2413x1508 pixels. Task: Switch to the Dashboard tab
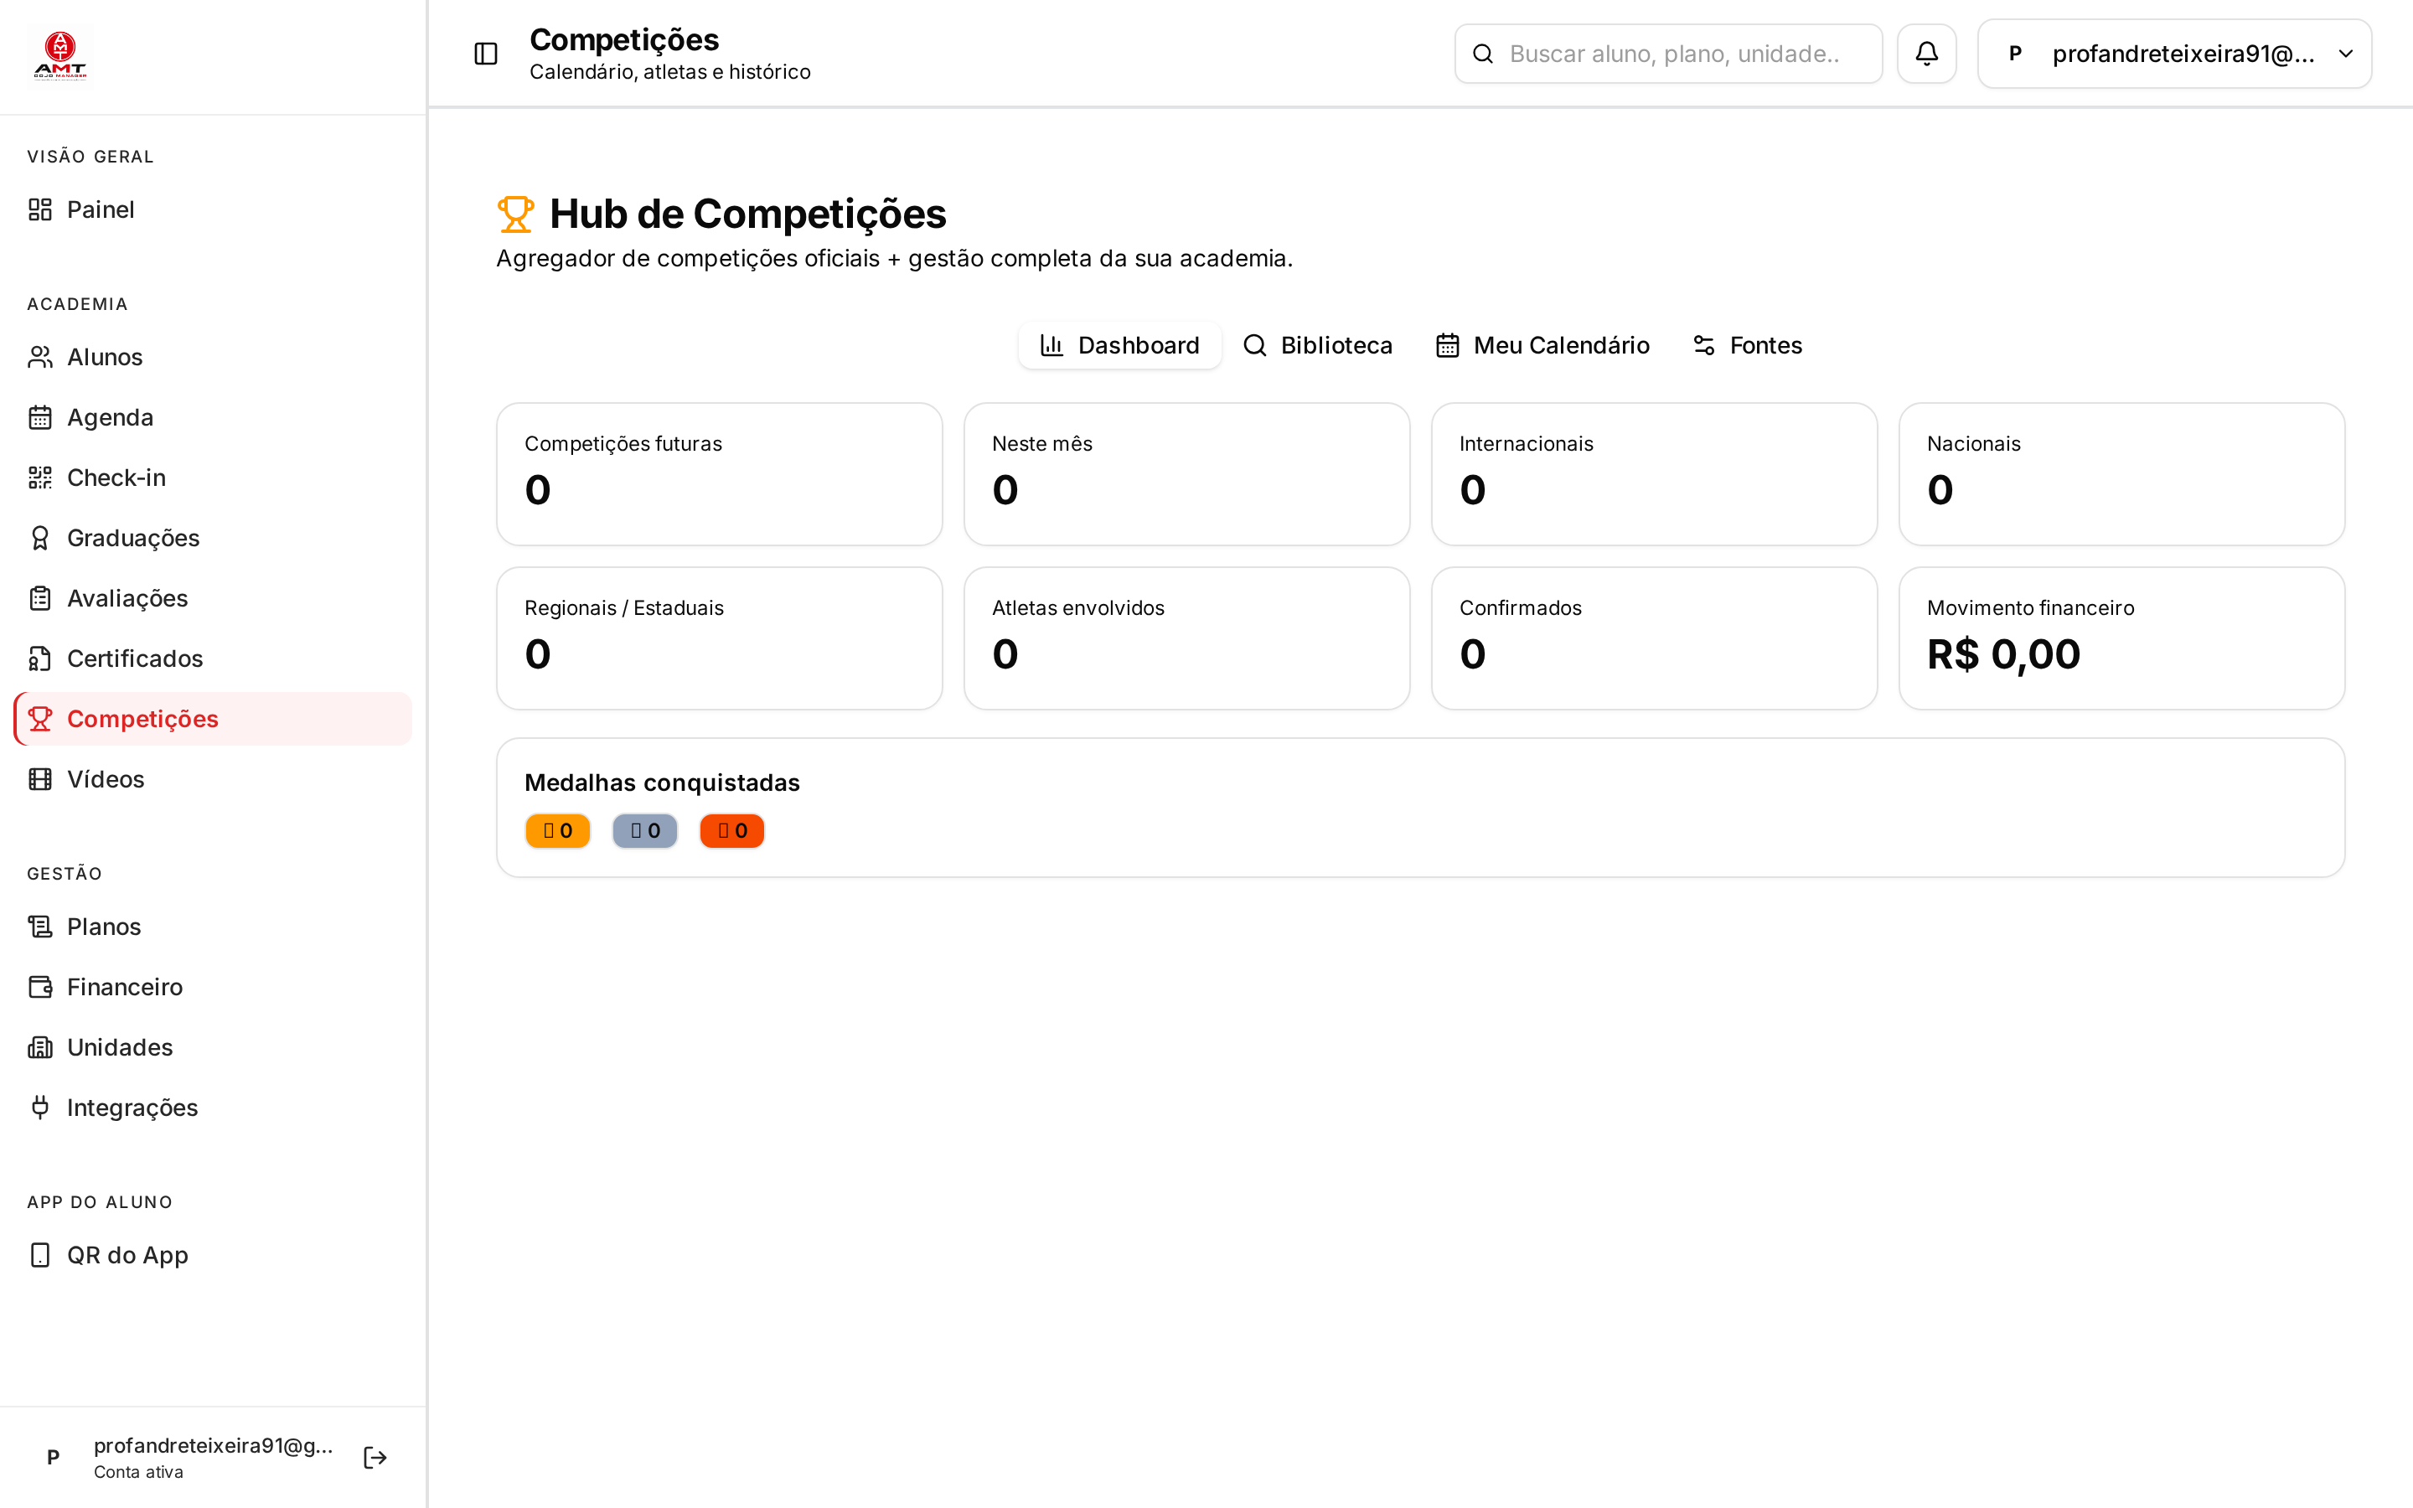1119,345
